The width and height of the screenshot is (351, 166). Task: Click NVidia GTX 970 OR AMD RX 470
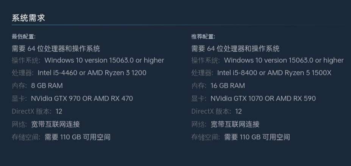(x=82, y=98)
